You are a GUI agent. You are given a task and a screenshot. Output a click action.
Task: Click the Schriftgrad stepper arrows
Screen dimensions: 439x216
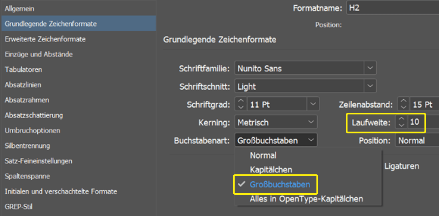pyautogui.click(x=241, y=104)
